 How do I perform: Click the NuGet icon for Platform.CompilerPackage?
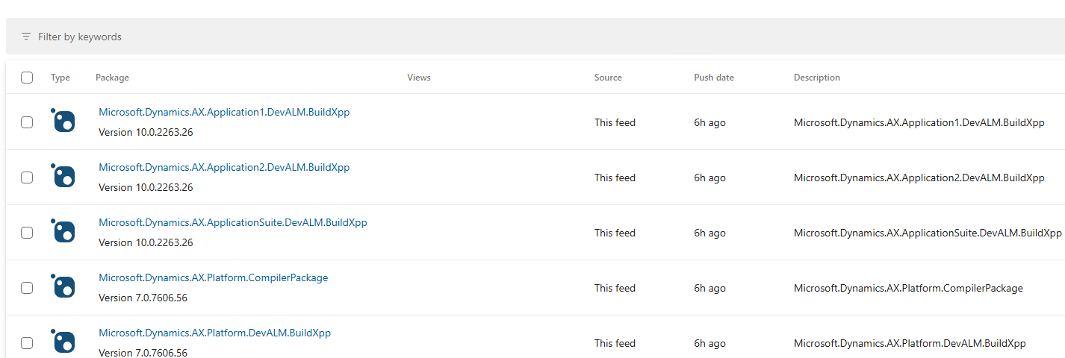pyautogui.click(x=63, y=287)
